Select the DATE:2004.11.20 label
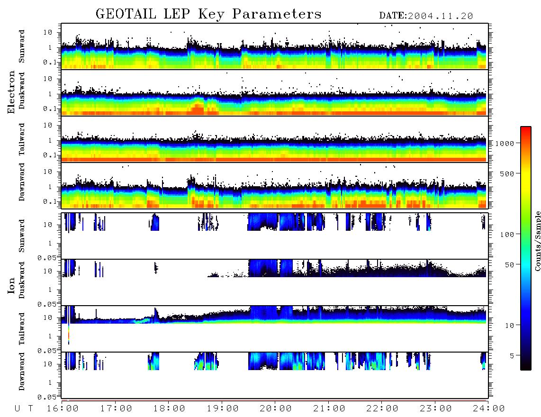Image resolution: width=541 pixels, height=417 pixels. pos(426,16)
